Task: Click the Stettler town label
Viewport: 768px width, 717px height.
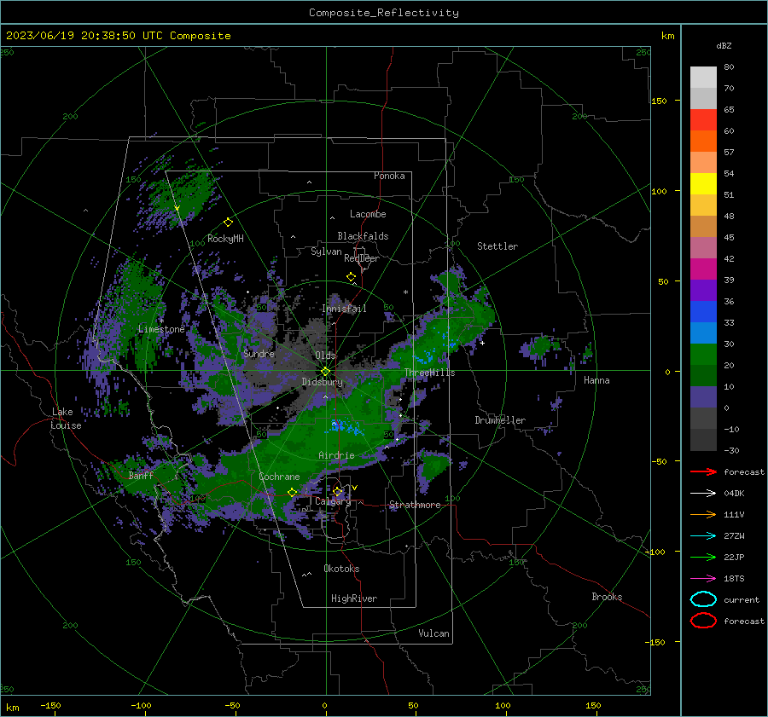Action: pos(497,246)
